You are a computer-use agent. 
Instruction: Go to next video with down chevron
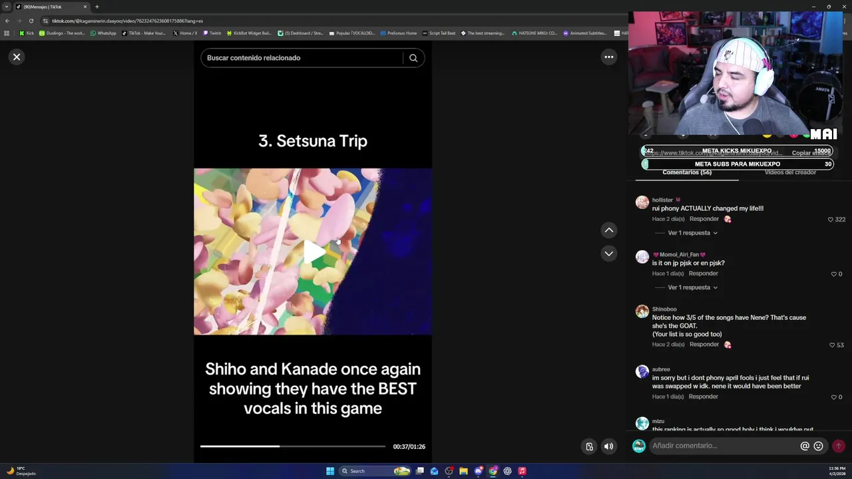tap(608, 253)
